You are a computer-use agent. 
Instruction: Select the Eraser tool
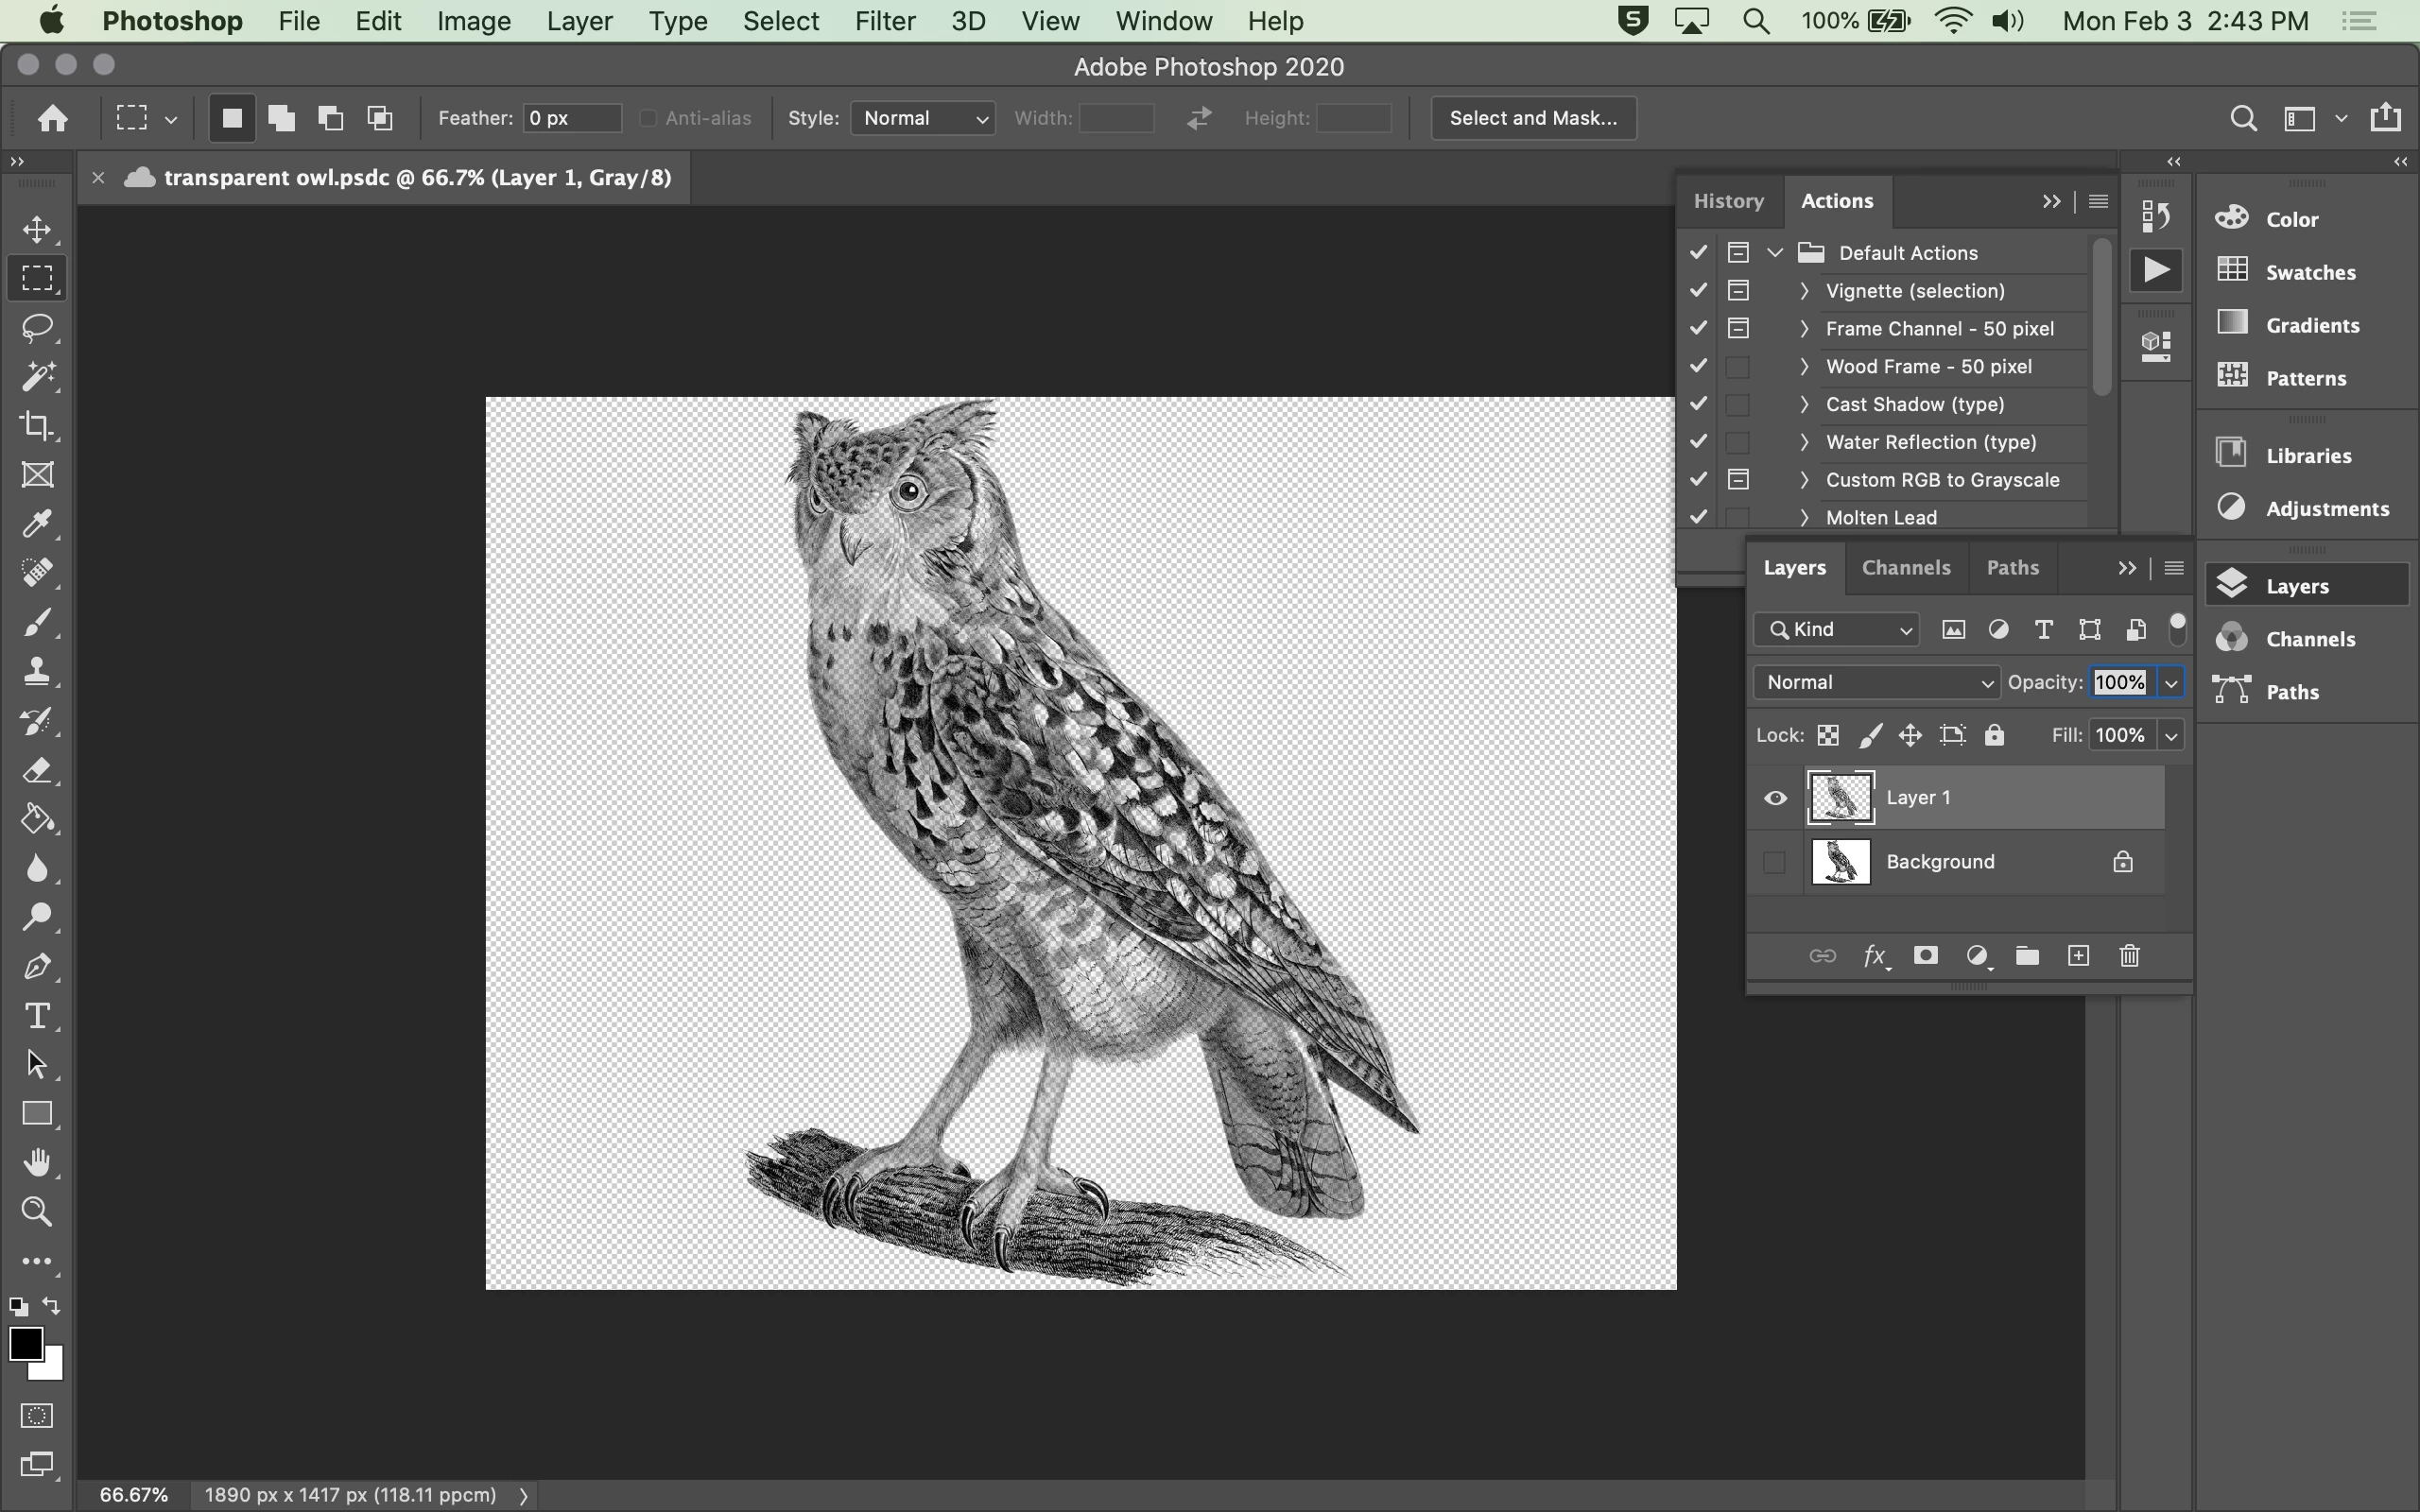tap(37, 770)
